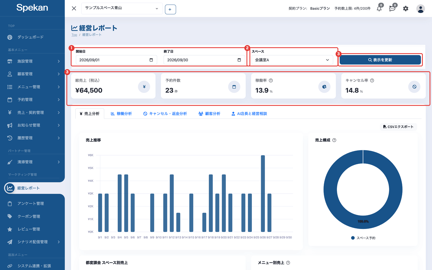This screenshot has width=432, height=270.
Task: Close the sidebar with the X icon
Action: point(74,8)
